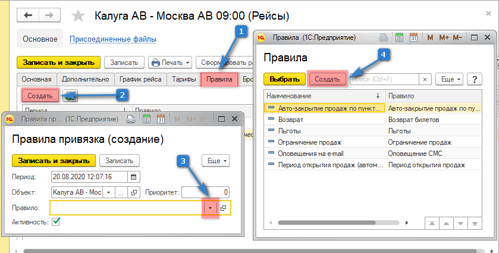The height and width of the screenshot is (253, 499).
Task: Toggle the Активность checkbox
Action: 56,222
